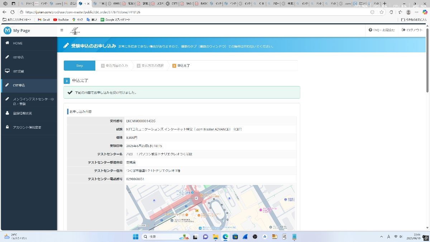Image resolution: width=430 pixels, height=242 pixels.
Task: Open the Gmail bookmark
Action: coord(44,20)
